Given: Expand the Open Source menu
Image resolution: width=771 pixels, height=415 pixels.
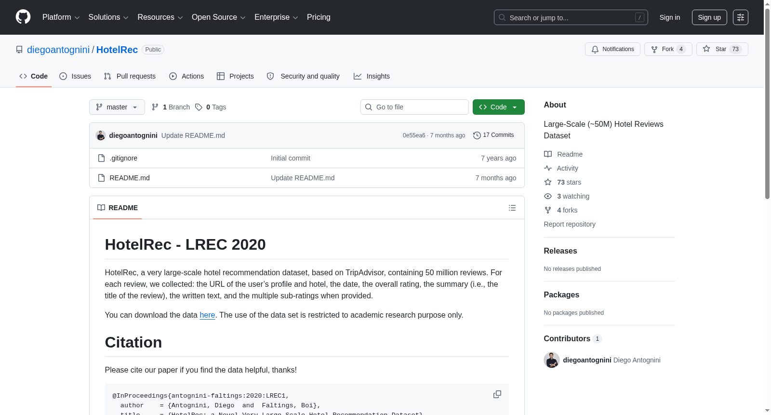Looking at the screenshot, I should 219,17.
